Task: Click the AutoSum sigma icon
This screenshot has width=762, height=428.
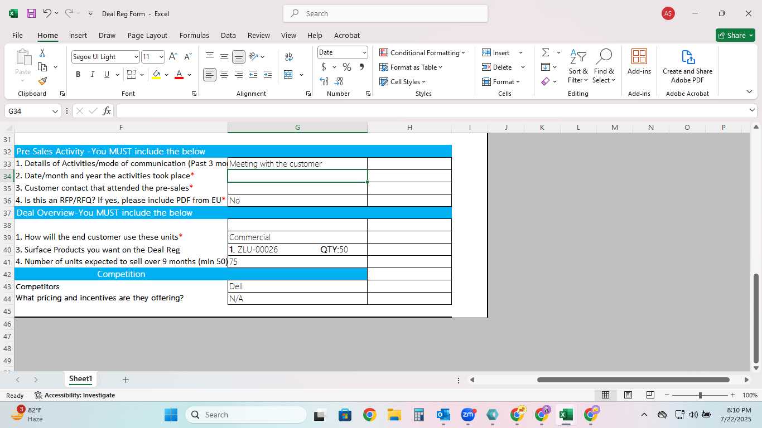Action: click(x=546, y=53)
